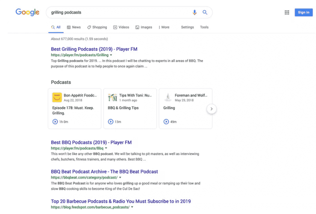Open Best BBQ Podcasts (2019) result
The width and height of the screenshot is (316, 214).
pos(91,143)
